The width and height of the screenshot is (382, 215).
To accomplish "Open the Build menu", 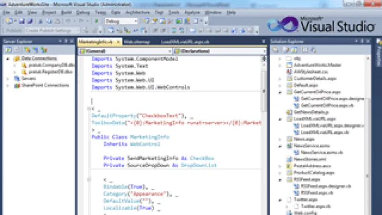I will pos(66,12).
